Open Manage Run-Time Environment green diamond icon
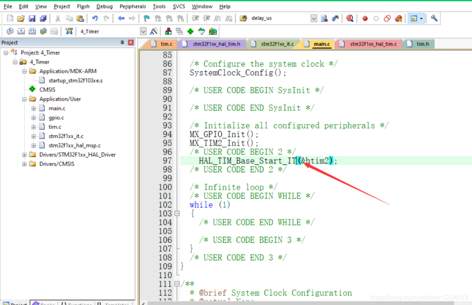This screenshot has height=305, width=472. pyautogui.click(x=190, y=31)
